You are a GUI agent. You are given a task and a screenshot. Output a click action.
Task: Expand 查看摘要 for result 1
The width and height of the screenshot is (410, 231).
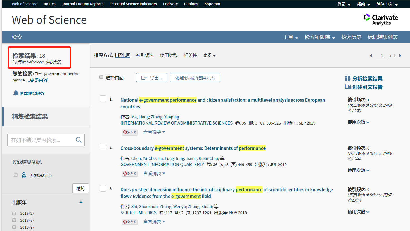[154, 132]
